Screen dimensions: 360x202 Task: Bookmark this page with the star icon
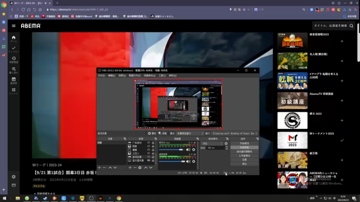click(40, 9)
